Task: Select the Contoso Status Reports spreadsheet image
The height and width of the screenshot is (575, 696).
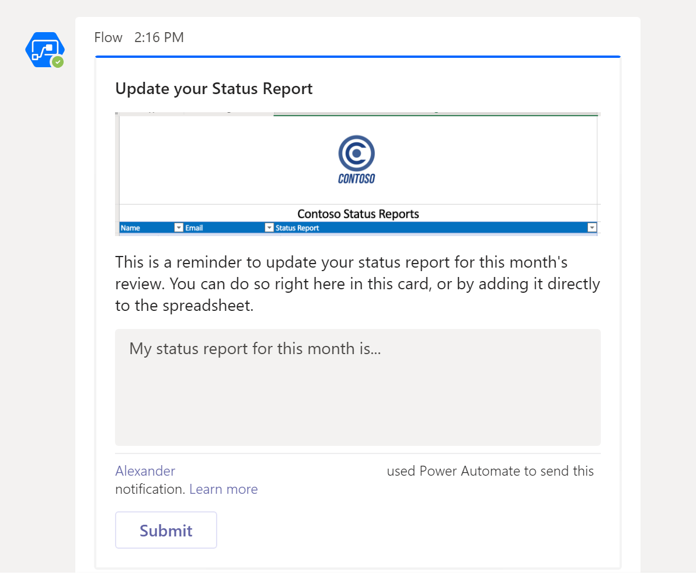Action: point(357,174)
